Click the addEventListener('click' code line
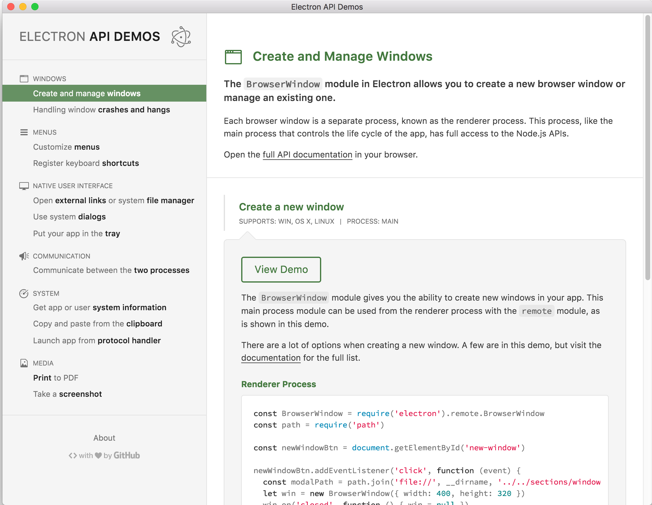 [x=387, y=471]
